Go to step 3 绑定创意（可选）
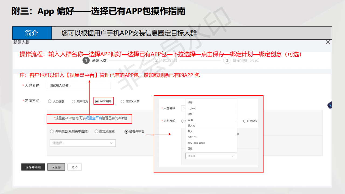This screenshot has width=345, height=194. [x=241, y=60]
